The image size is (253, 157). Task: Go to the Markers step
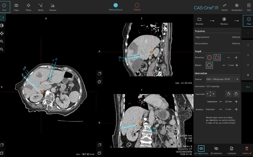pos(224,21)
